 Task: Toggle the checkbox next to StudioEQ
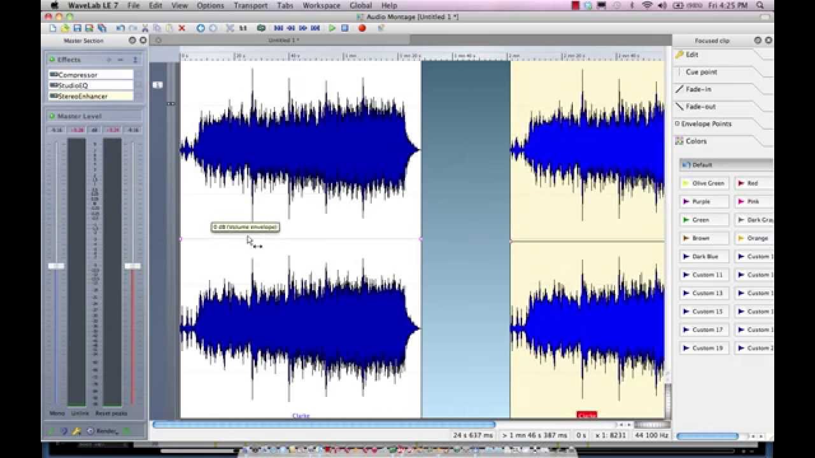point(138,85)
